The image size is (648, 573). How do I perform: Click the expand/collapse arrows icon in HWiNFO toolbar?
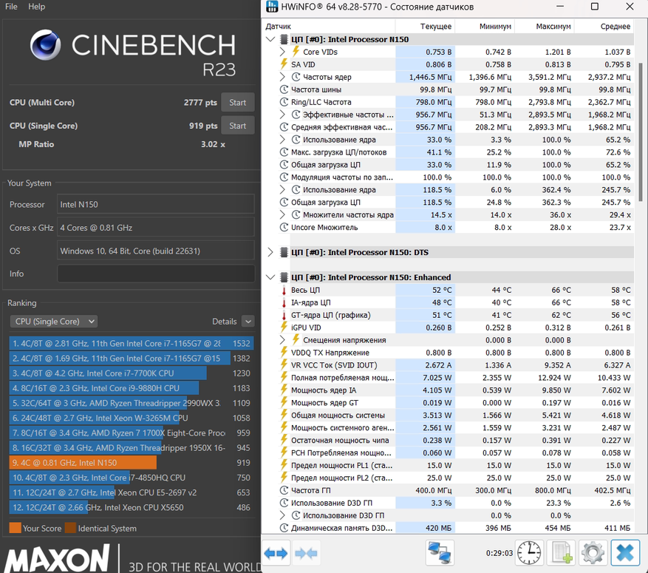(276, 553)
